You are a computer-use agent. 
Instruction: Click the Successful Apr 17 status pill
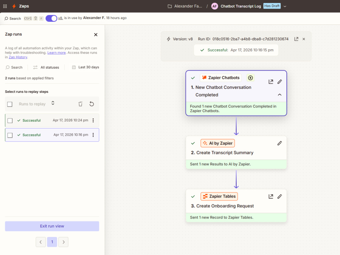click(236, 50)
